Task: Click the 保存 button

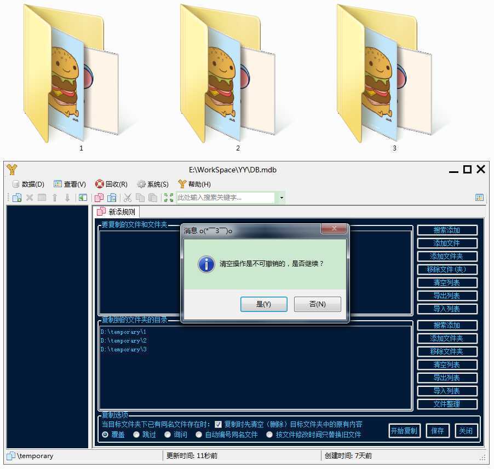Action: click(x=437, y=431)
